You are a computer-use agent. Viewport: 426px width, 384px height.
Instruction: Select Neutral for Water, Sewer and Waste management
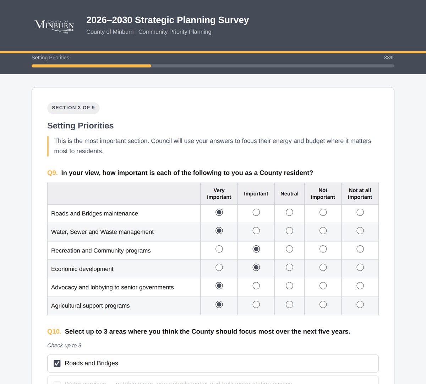pyautogui.click(x=289, y=231)
